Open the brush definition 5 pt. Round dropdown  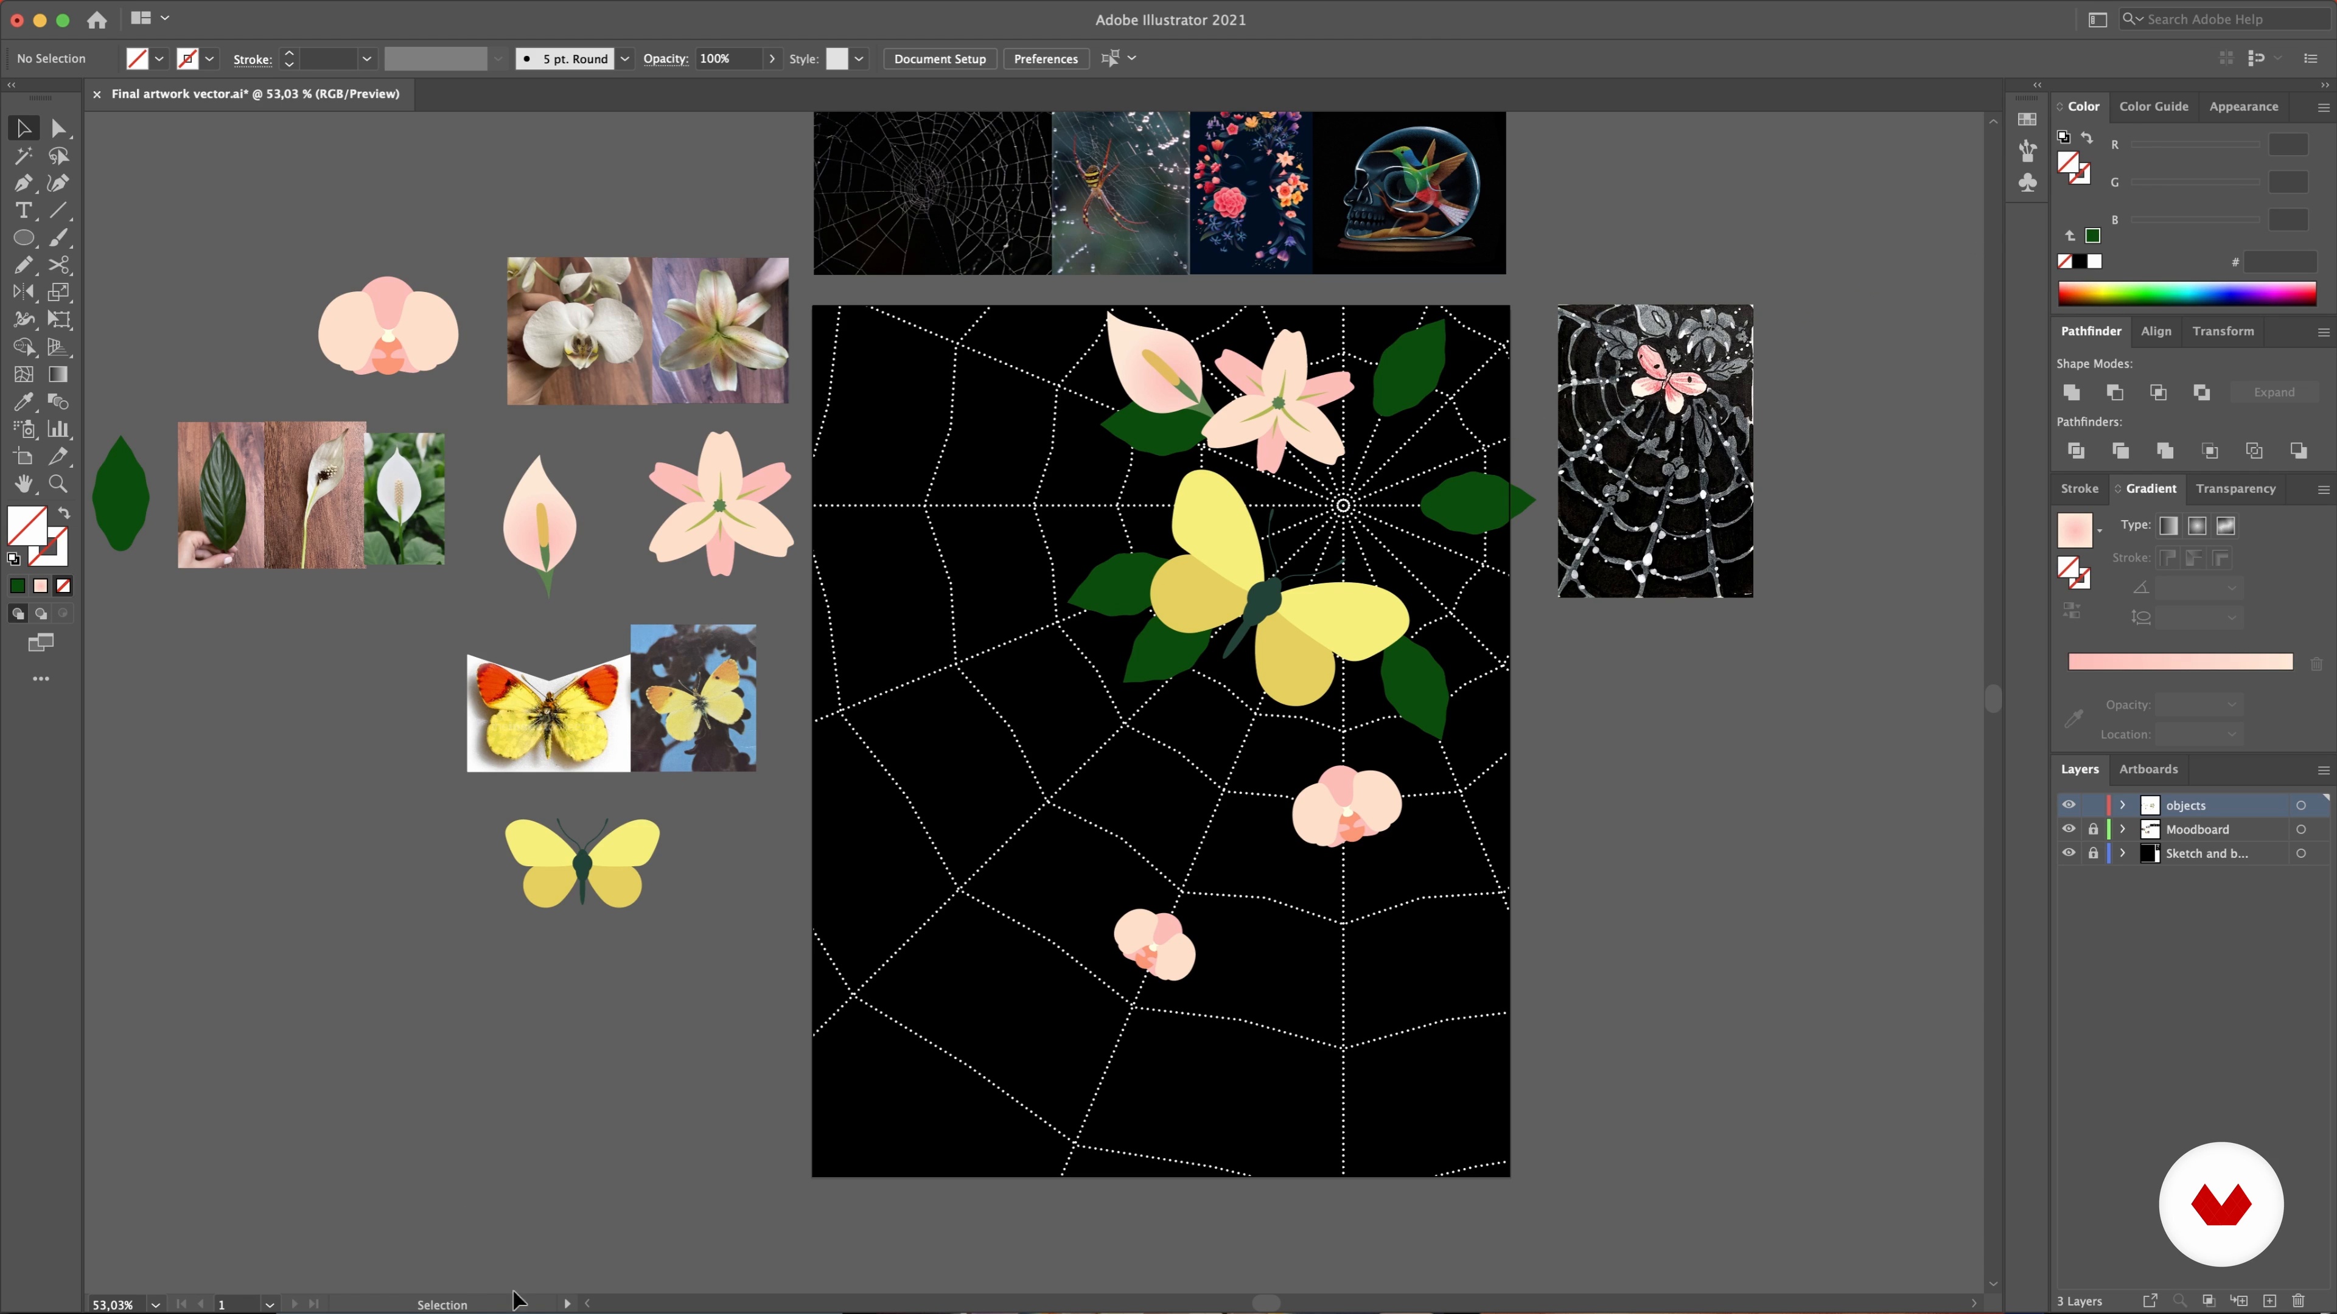[x=624, y=59]
